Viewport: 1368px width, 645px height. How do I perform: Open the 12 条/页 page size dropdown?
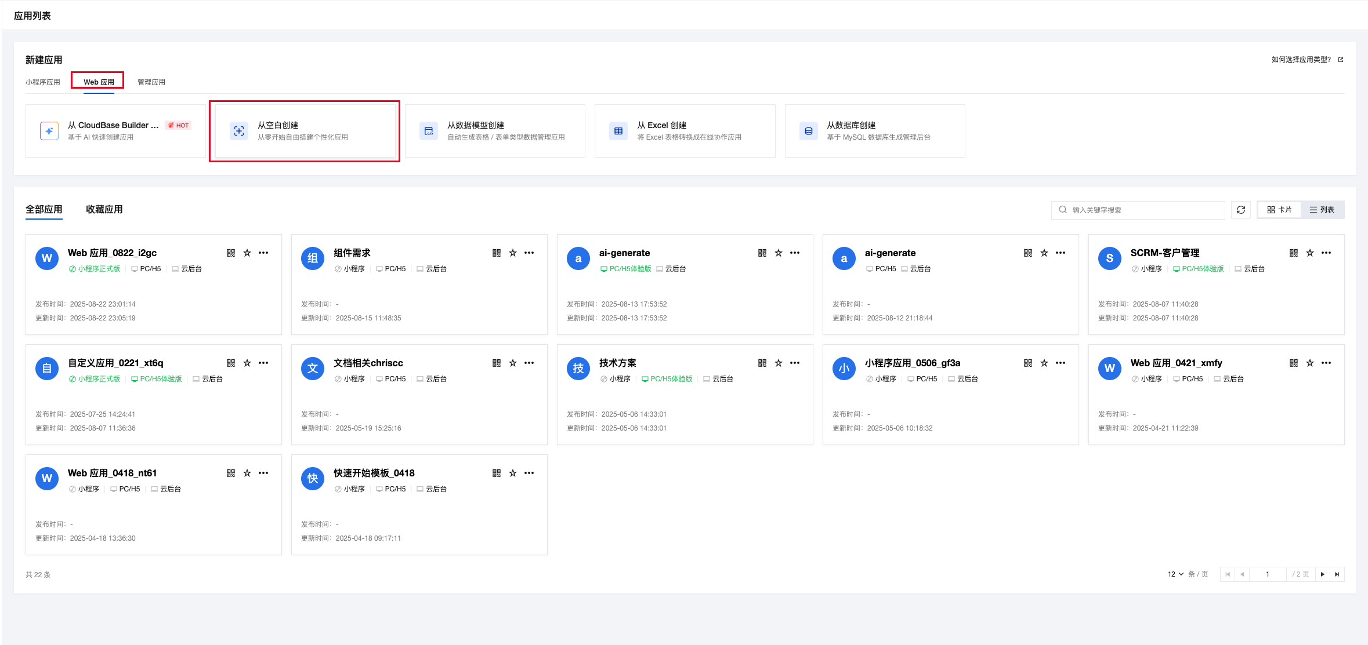(x=1175, y=574)
